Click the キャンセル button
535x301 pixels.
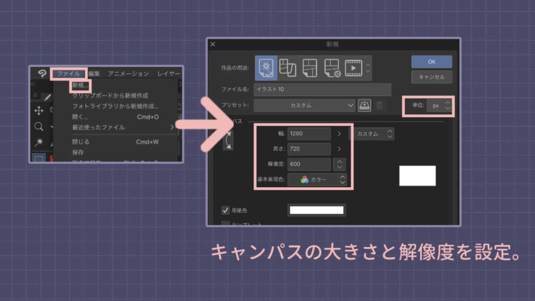point(432,77)
